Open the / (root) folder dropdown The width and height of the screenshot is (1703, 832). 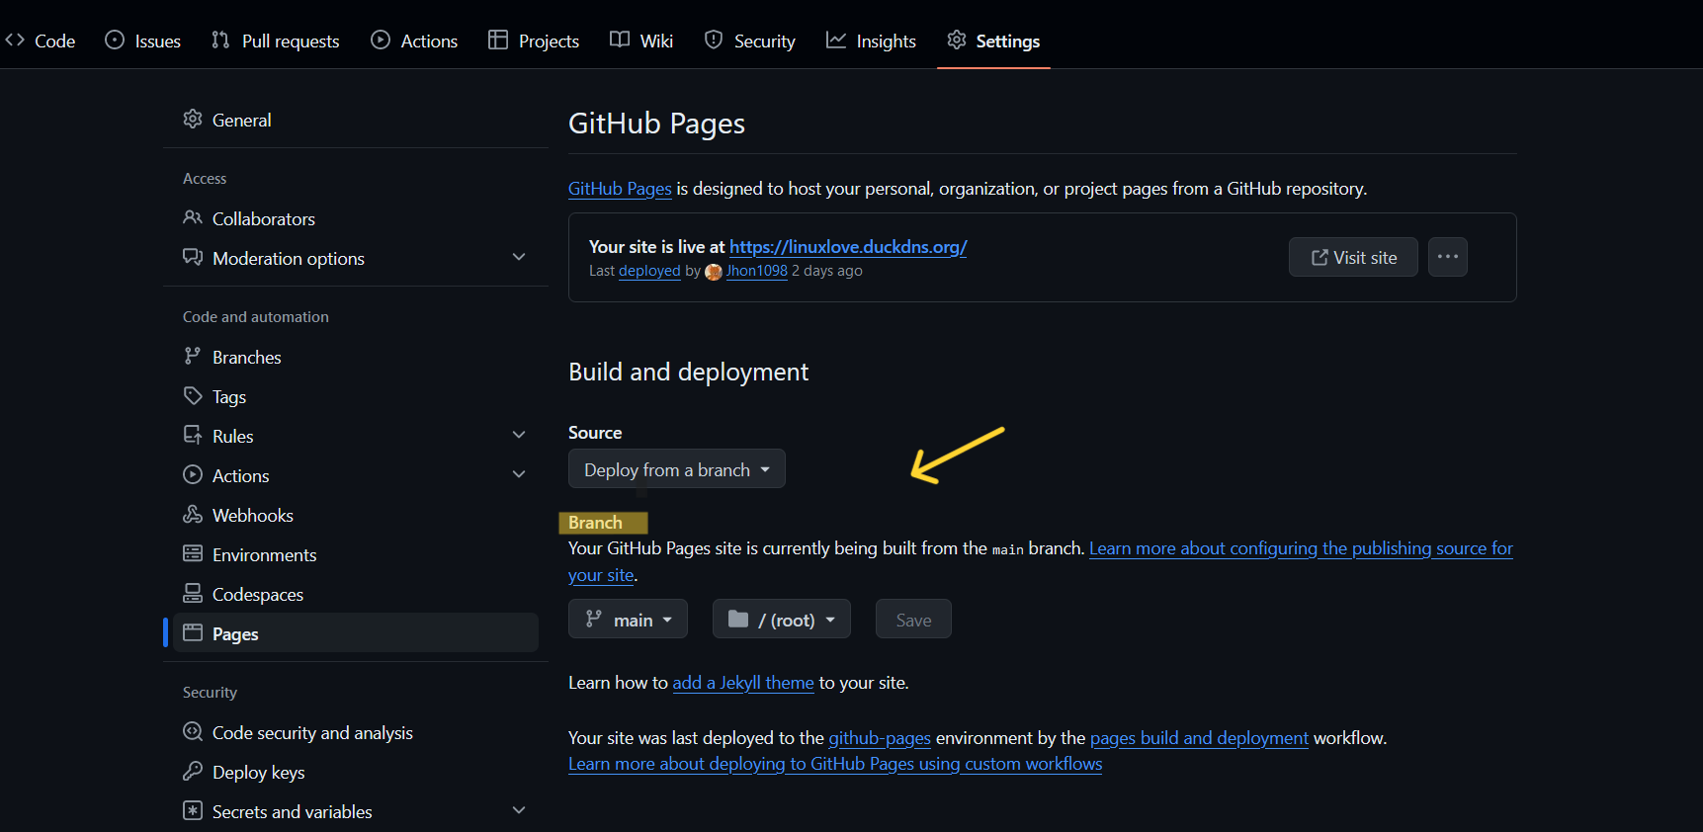[782, 620]
